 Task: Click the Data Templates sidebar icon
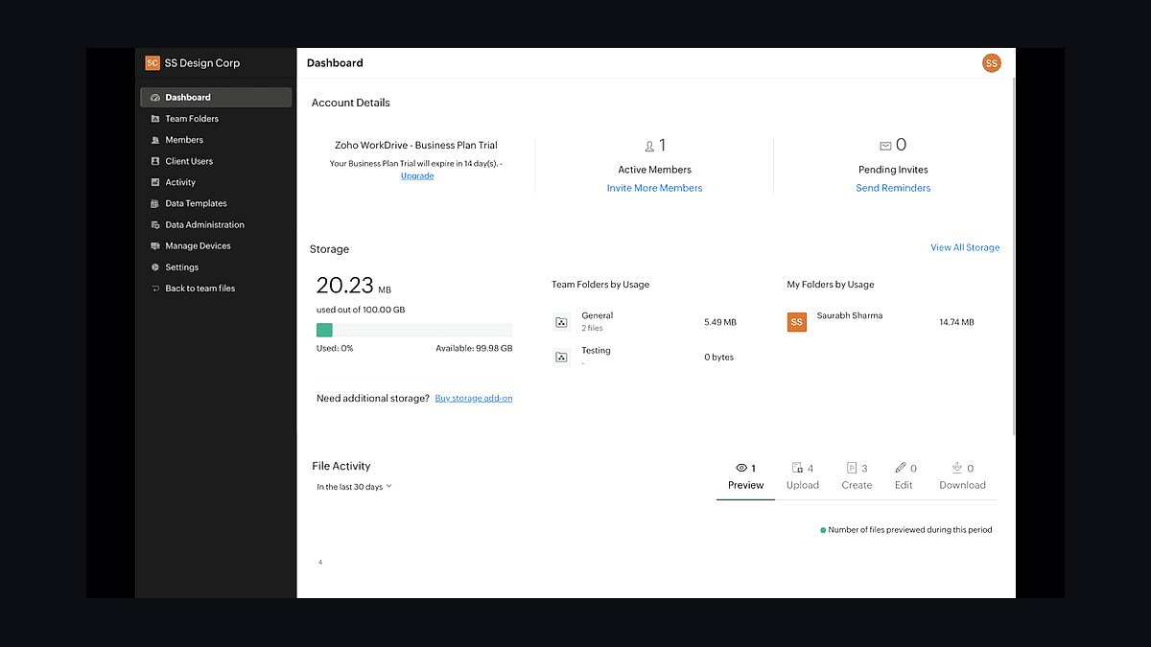pos(155,203)
